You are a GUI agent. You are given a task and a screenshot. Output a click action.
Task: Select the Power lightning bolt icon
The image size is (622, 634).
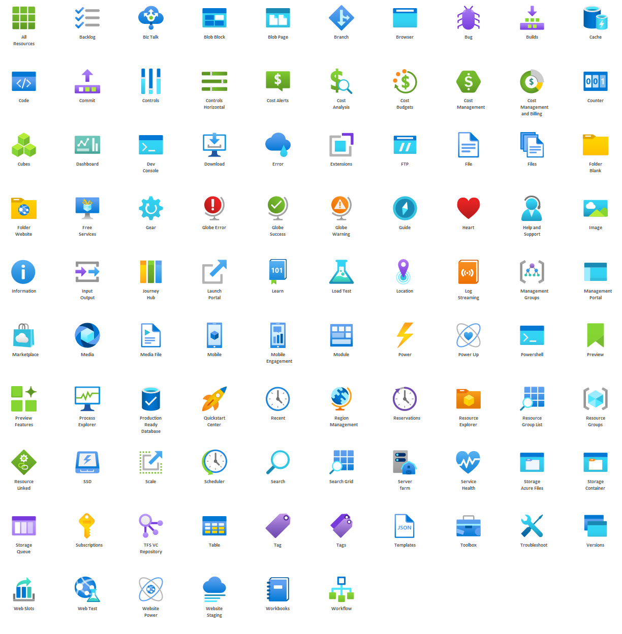click(x=405, y=335)
